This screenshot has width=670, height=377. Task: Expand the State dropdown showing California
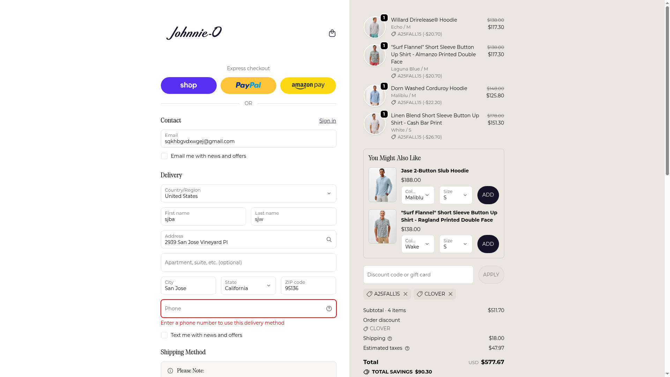click(x=248, y=286)
